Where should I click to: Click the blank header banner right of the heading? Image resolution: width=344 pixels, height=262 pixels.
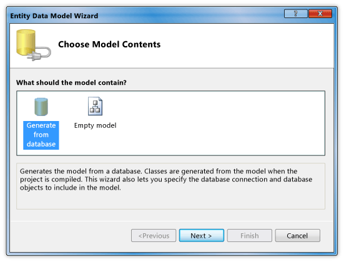coord(246,45)
